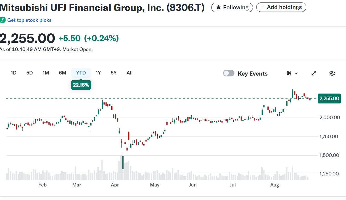The width and height of the screenshot is (346, 200).
Task: Click the Mar date axis label
Action: (77, 185)
